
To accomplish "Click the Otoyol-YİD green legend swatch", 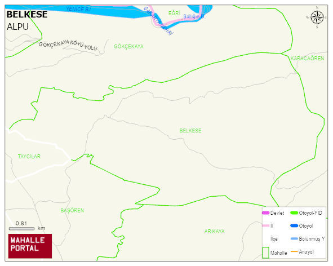I will point(294,212).
